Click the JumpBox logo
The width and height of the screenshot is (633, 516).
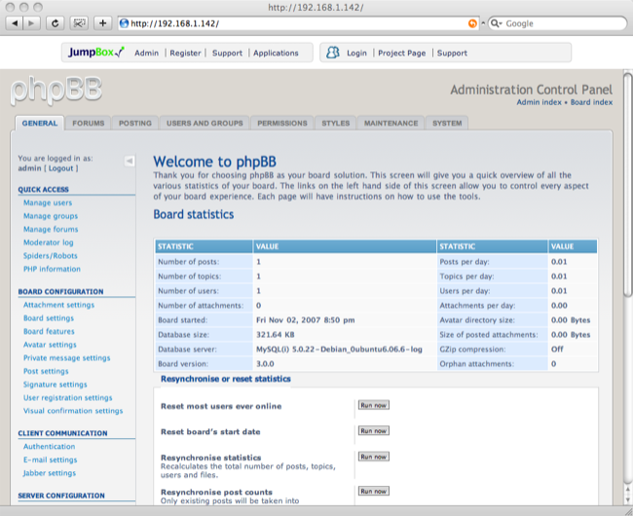(x=96, y=53)
